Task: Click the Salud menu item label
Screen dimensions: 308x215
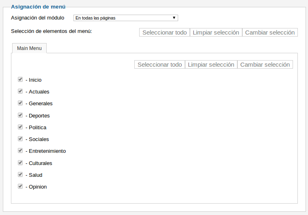Action: tap(34, 175)
